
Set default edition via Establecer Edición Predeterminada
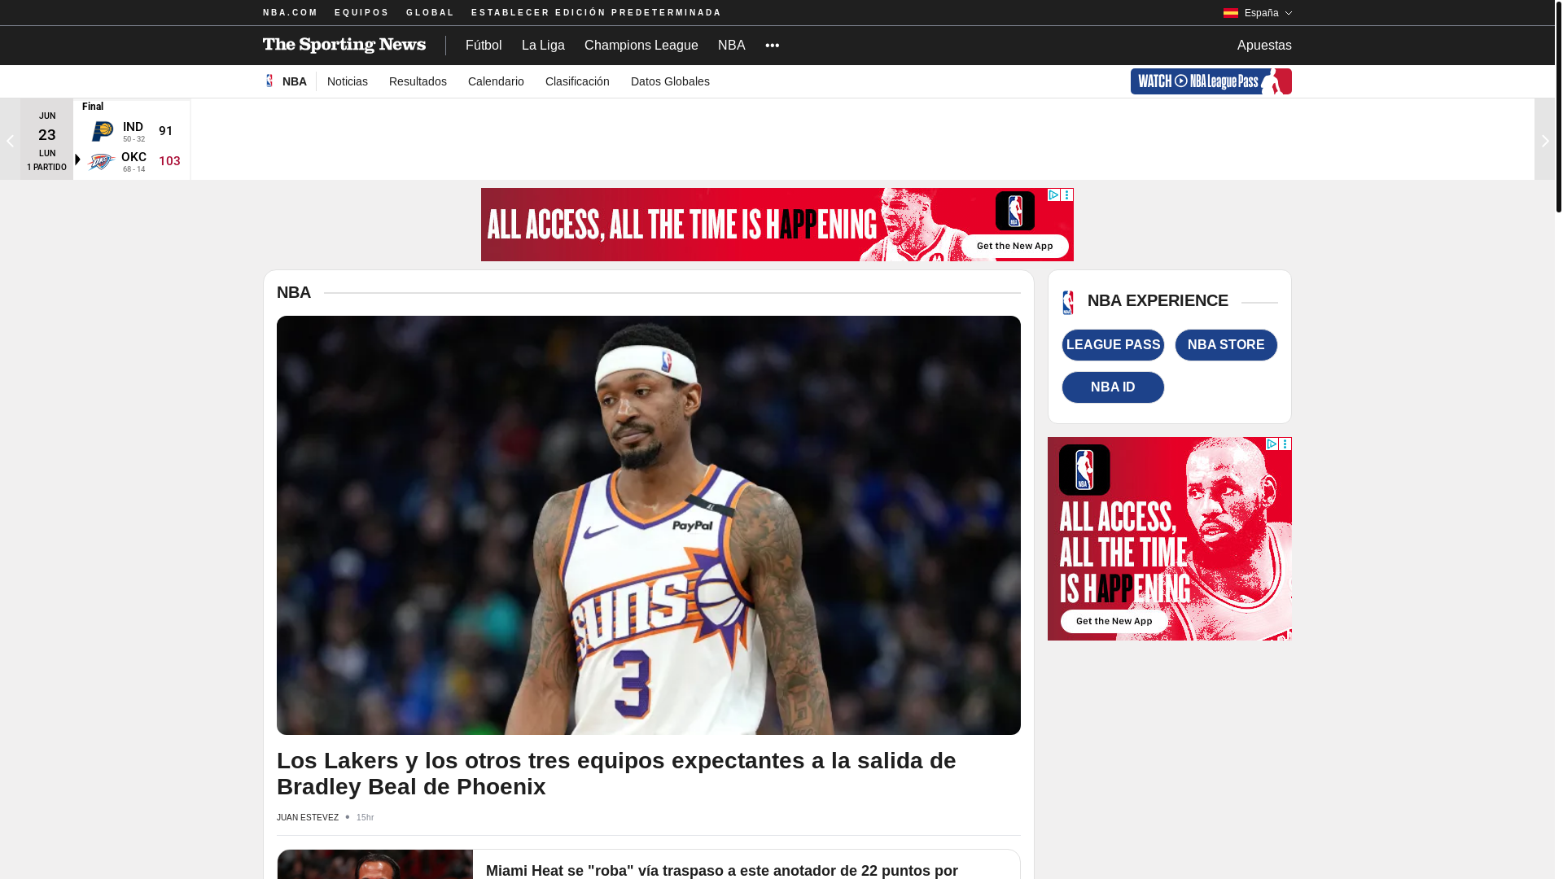tap(596, 13)
